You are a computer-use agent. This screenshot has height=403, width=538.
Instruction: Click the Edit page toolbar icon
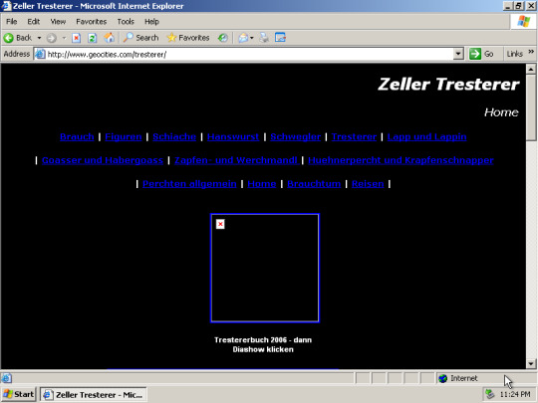point(280,38)
